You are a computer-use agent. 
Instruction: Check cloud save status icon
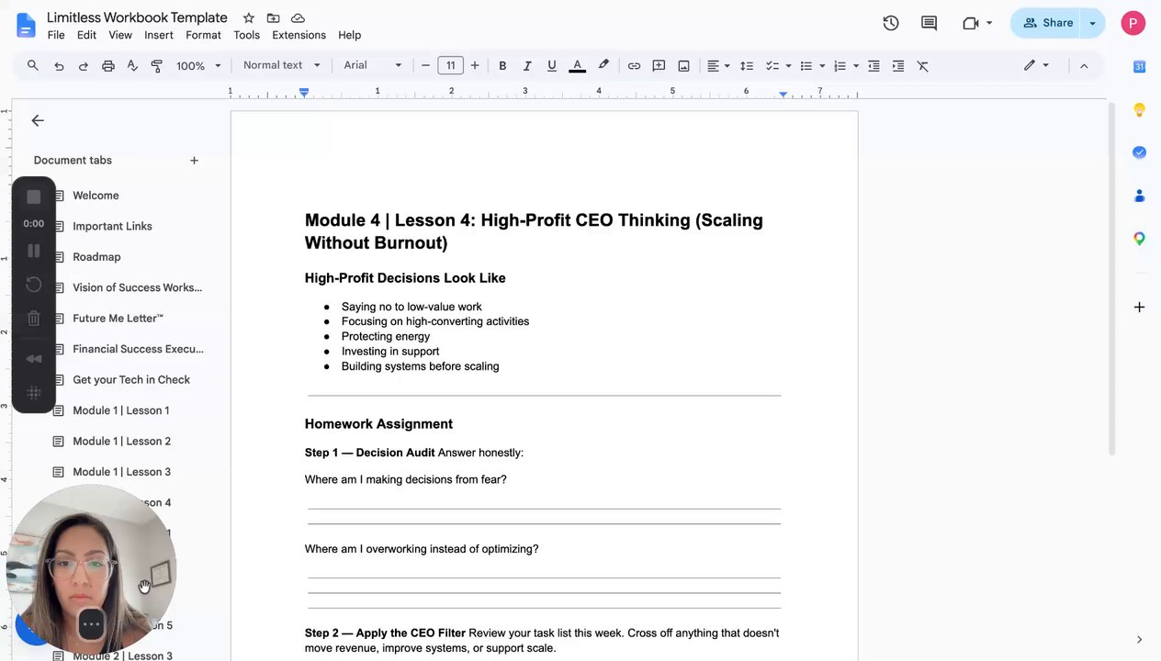(298, 18)
